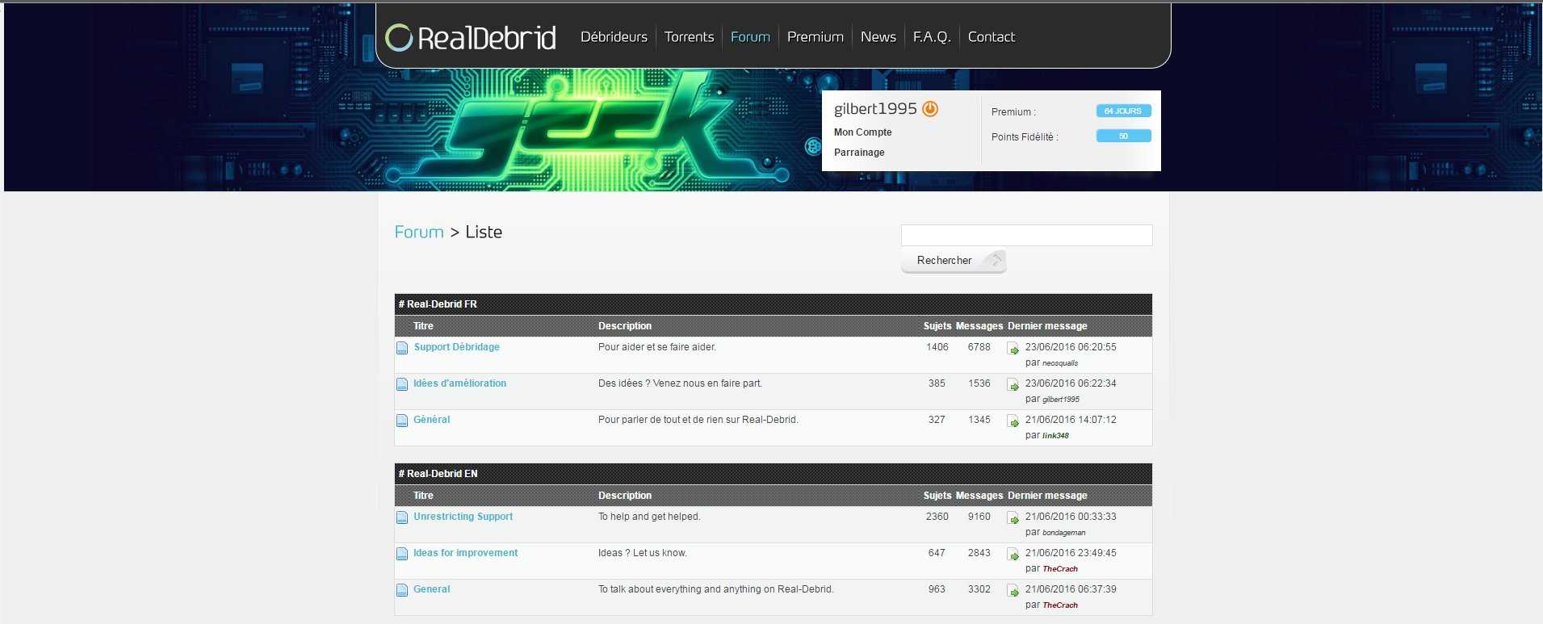Click the forum search input field
Image resolution: width=1543 pixels, height=624 pixels.
1026,235
